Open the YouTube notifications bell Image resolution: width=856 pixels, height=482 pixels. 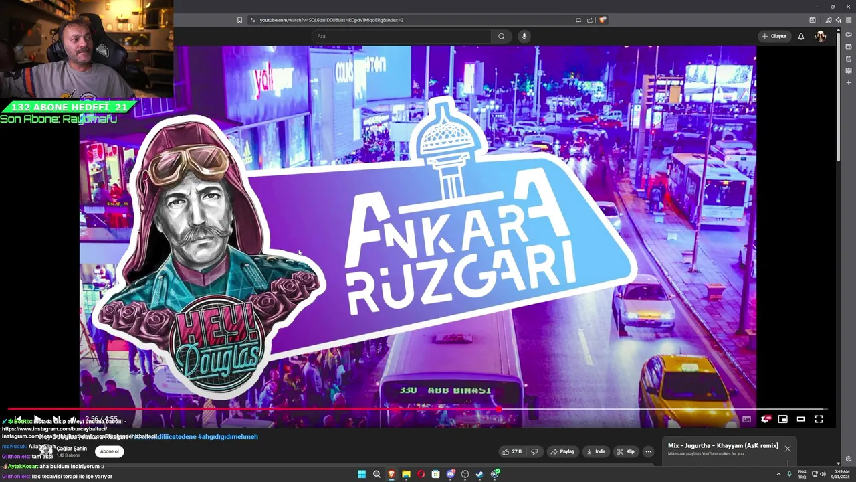(801, 36)
